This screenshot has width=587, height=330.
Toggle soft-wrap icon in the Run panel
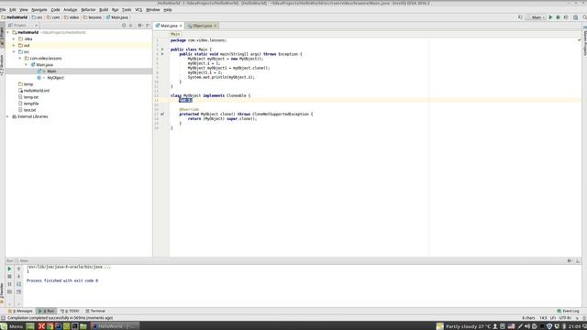pos(18,284)
